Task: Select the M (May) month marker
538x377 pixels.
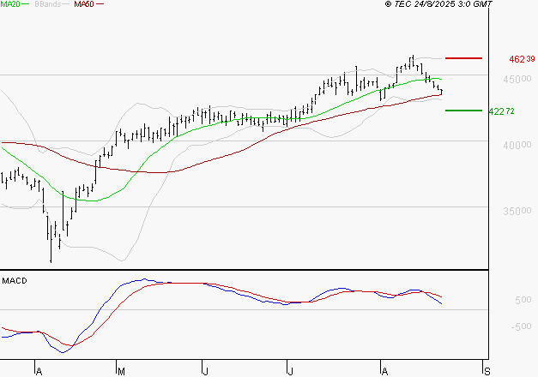Action: click(122, 370)
